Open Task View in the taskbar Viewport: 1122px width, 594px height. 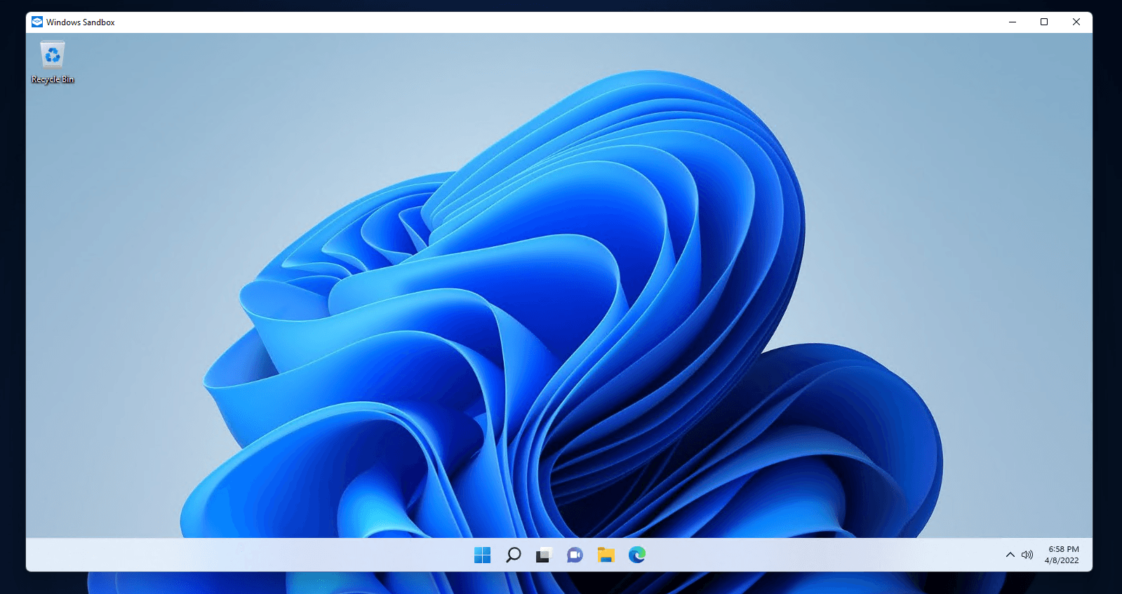tap(545, 555)
